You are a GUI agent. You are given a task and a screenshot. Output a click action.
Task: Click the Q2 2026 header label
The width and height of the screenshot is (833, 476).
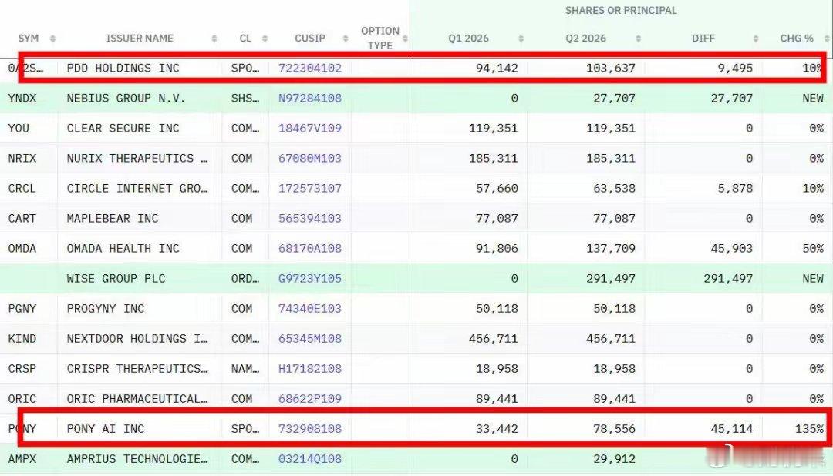coord(585,39)
